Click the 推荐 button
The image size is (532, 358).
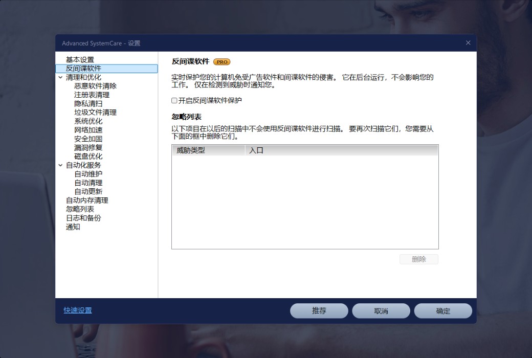click(319, 311)
